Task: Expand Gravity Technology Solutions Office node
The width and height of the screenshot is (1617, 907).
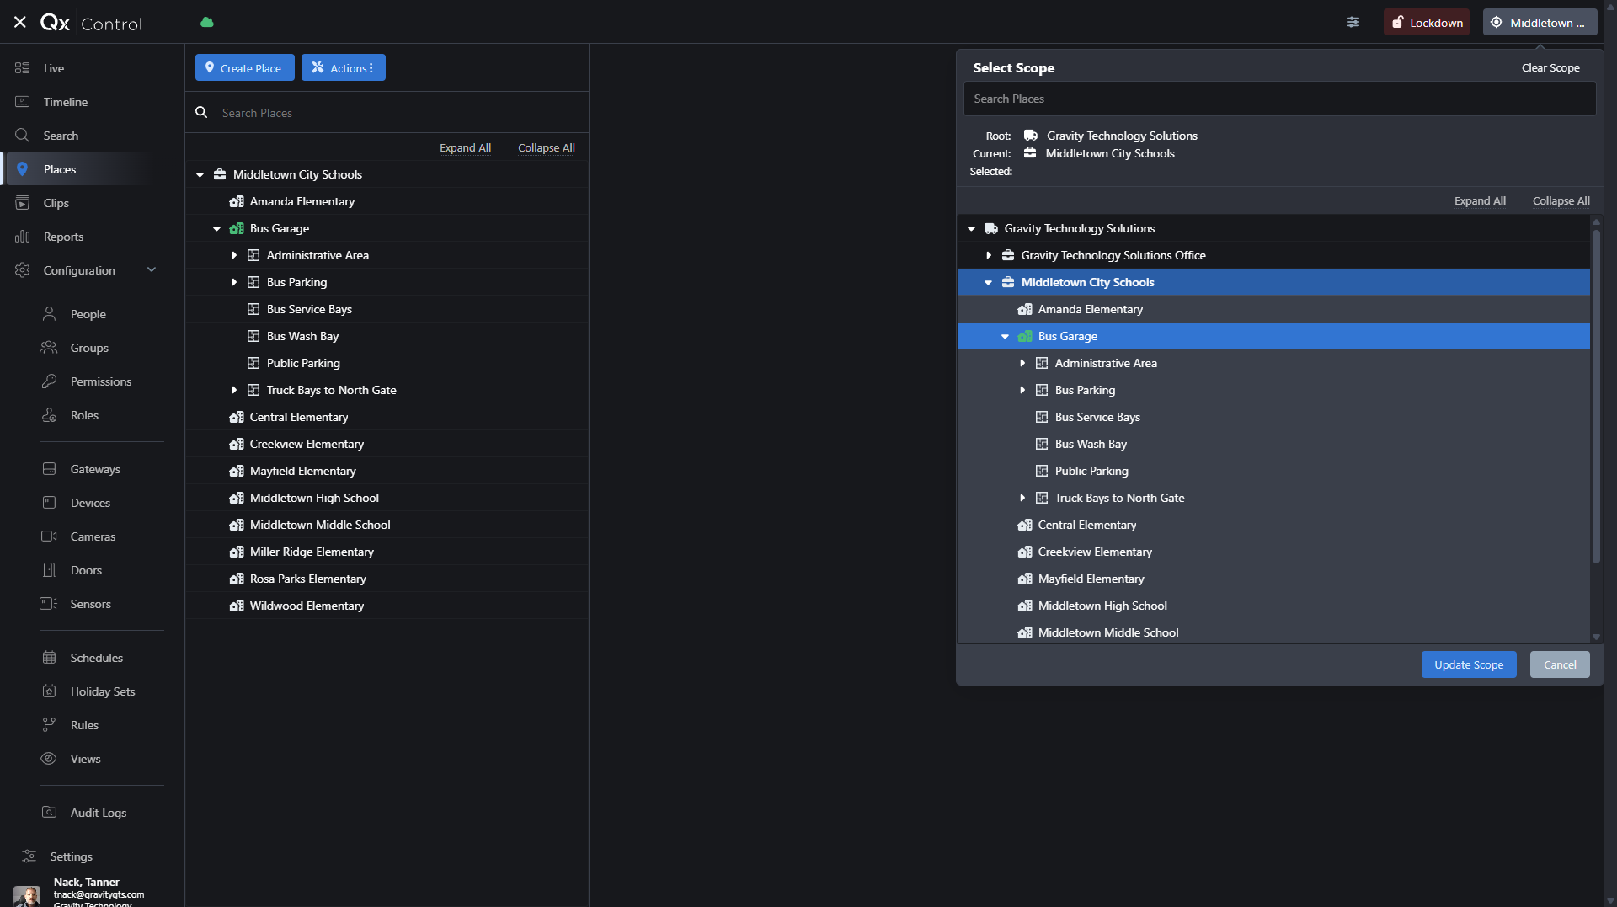Action: pos(989,255)
